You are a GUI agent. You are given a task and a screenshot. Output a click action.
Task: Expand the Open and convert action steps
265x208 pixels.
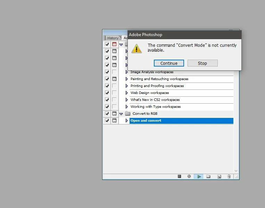[126, 120]
